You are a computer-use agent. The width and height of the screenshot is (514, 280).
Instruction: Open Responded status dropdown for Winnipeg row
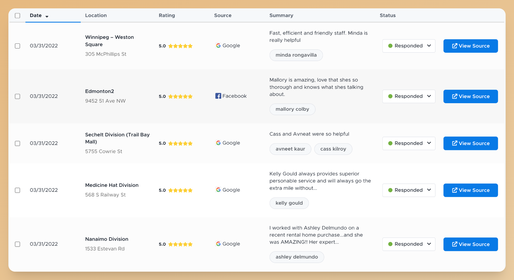[409, 46]
